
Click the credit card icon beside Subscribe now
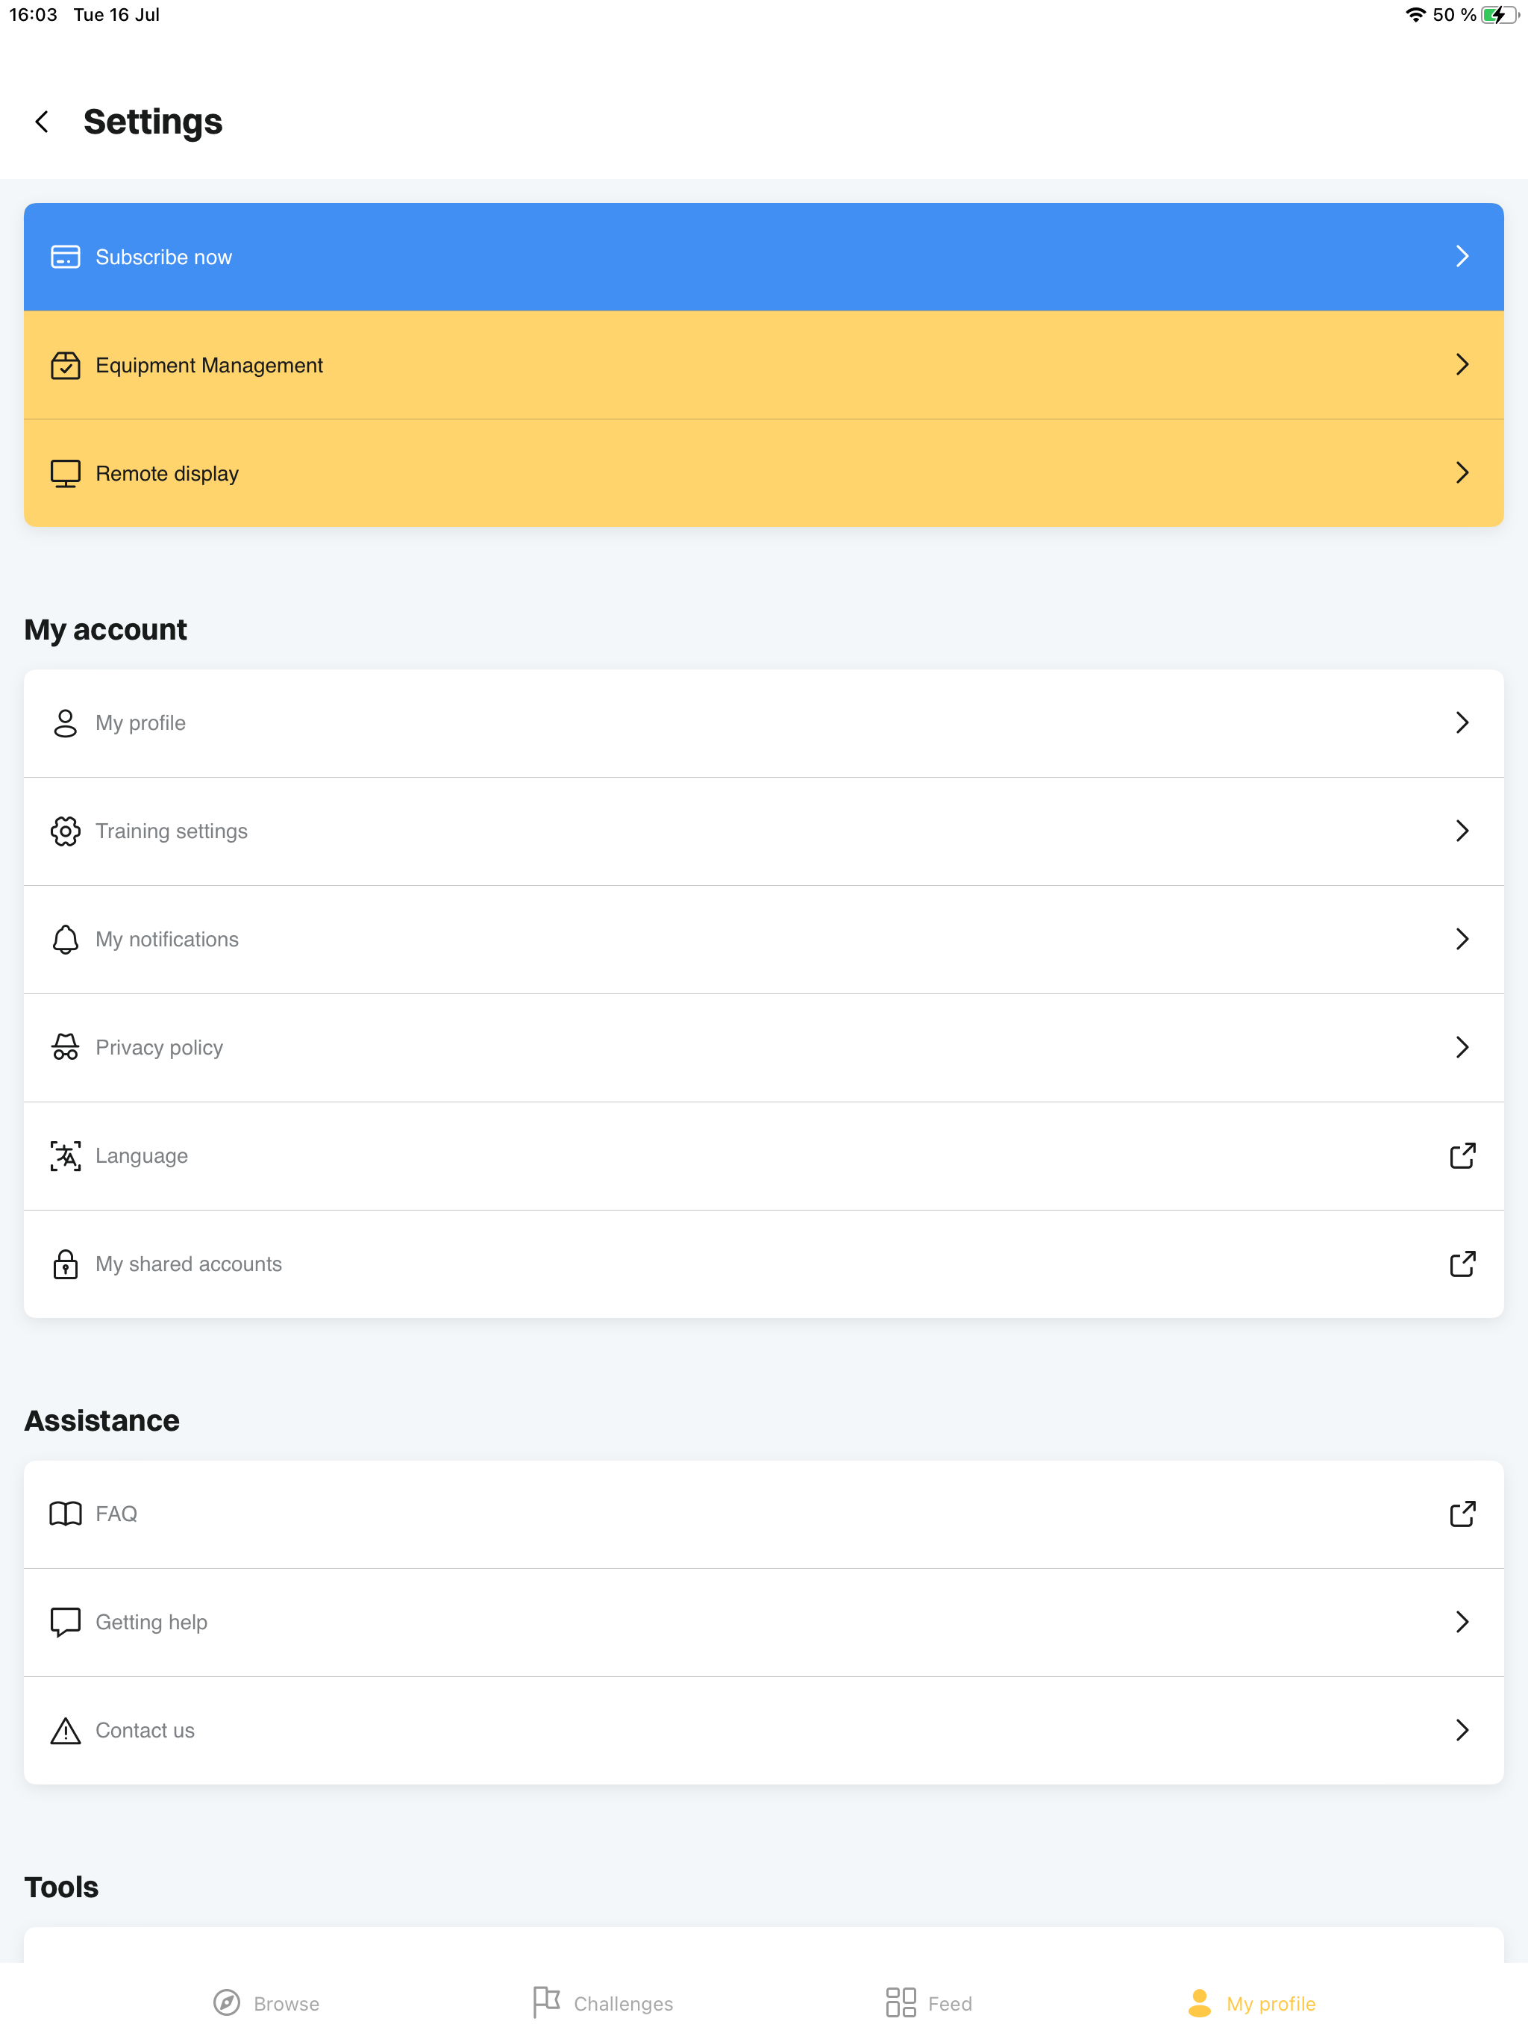(x=66, y=256)
